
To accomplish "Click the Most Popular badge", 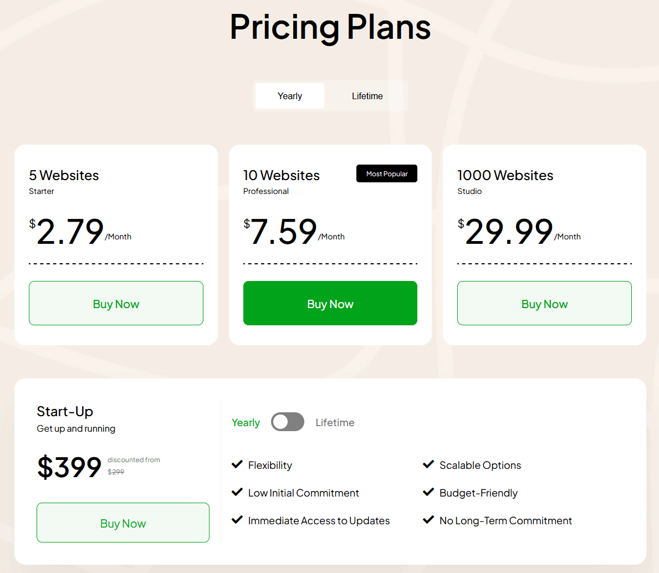I will tap(387, 174).
